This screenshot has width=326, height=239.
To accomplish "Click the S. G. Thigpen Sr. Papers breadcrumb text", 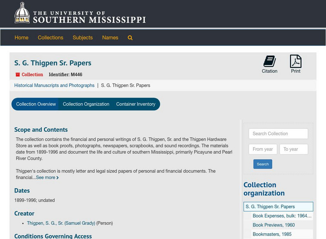I will click(x=126, y=85).
